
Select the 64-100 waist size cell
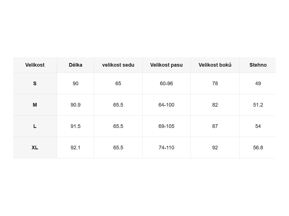coord(167,105)
